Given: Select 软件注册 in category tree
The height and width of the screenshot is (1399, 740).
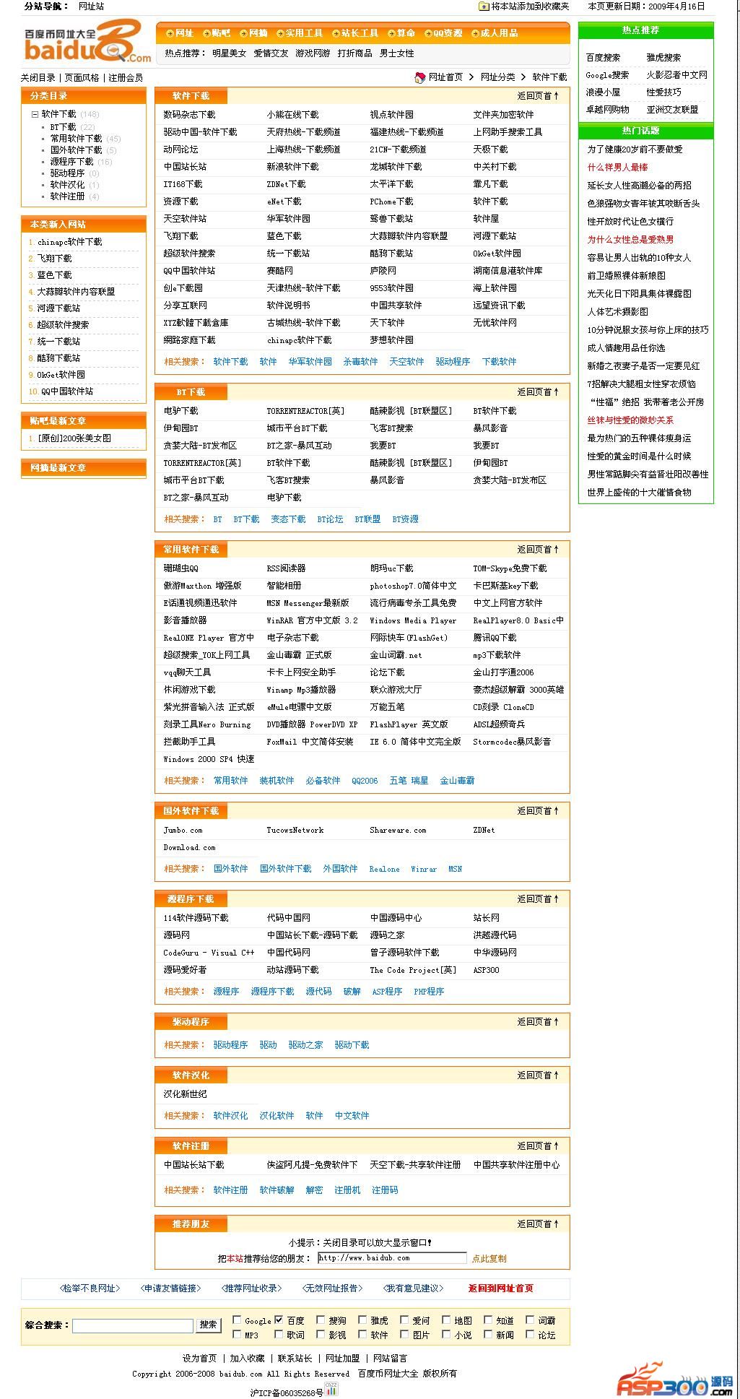Looking at the screenshot, I should coord(67,196).
